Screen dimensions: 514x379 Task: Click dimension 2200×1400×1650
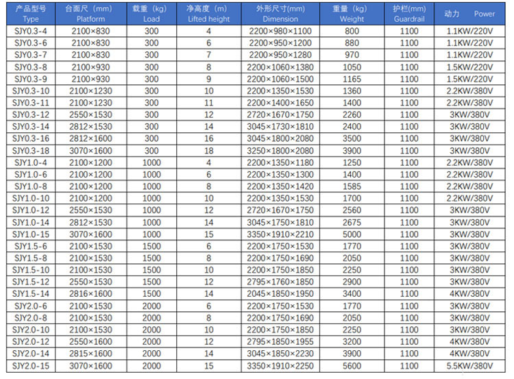point(280,103)
